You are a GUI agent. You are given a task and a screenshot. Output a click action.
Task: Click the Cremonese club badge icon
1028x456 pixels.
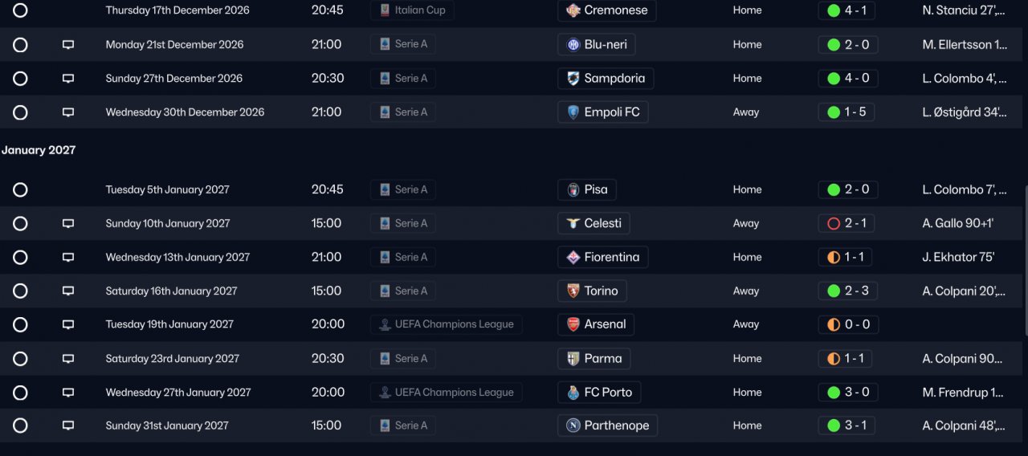573,10
